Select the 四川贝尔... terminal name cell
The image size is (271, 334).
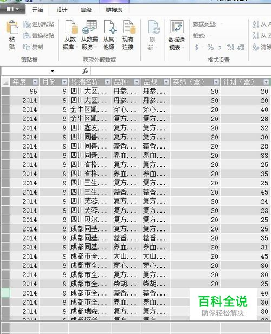(90, 220)
